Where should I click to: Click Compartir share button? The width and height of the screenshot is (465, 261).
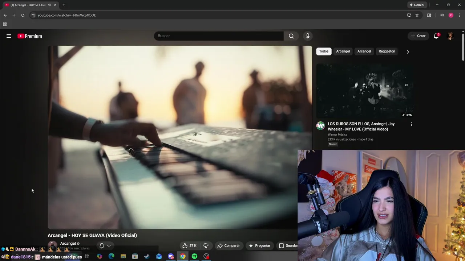click(229, 246)
